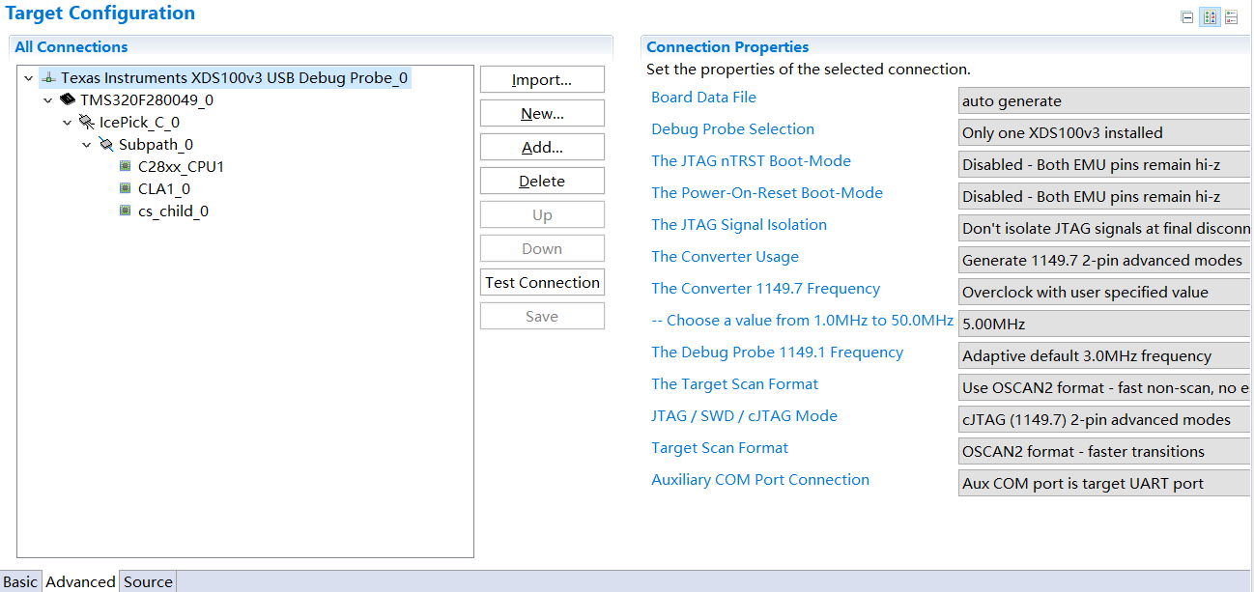Open the JTAG / SWD / cJTAG Mode dropdown
1254x592 pixels.
click(1104, 420)
